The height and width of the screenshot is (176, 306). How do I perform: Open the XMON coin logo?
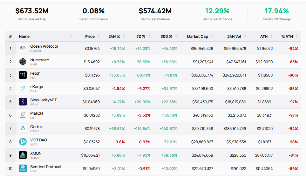23,155
